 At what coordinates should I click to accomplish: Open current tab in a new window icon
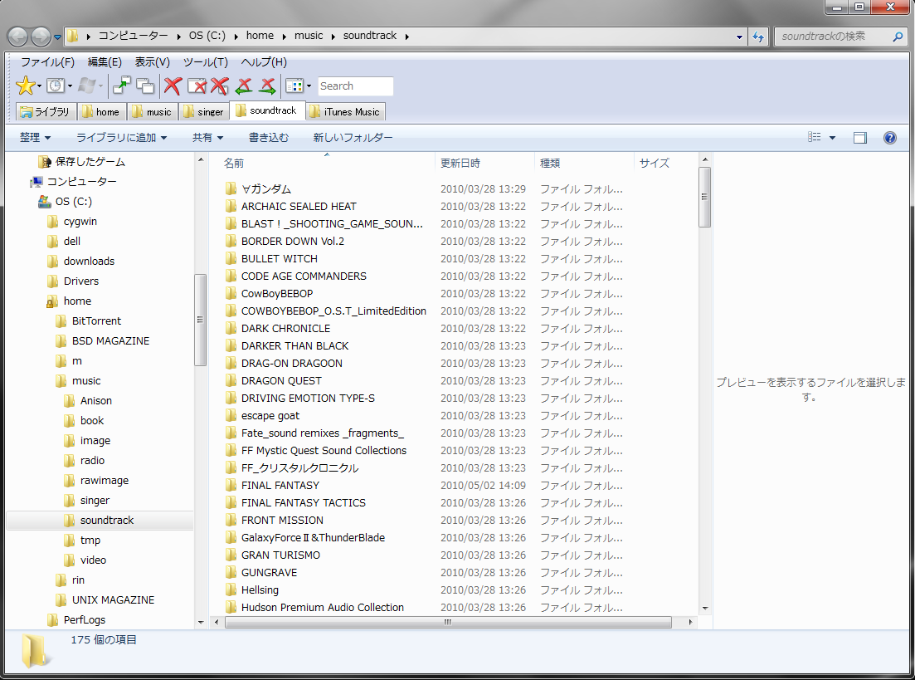point(121,86)
